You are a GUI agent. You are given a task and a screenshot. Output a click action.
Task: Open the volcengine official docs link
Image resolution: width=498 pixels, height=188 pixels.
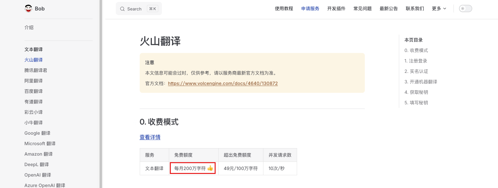point(223,83)
